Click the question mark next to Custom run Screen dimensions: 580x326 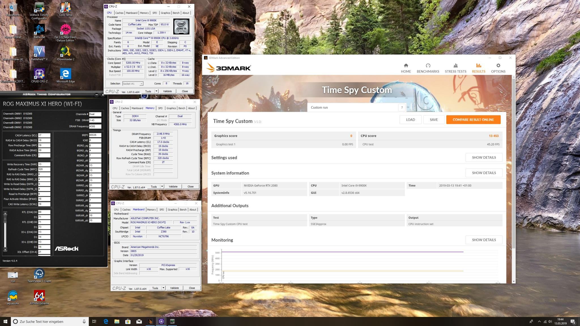402,107
